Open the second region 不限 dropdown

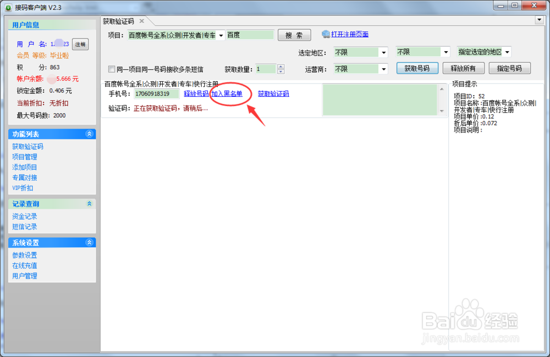[x=446, y=52]
